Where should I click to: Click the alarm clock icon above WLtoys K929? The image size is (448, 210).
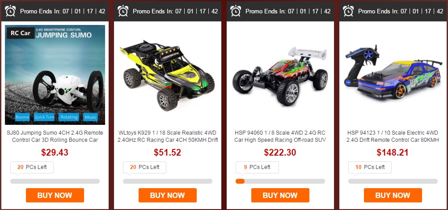coord(123,11)
